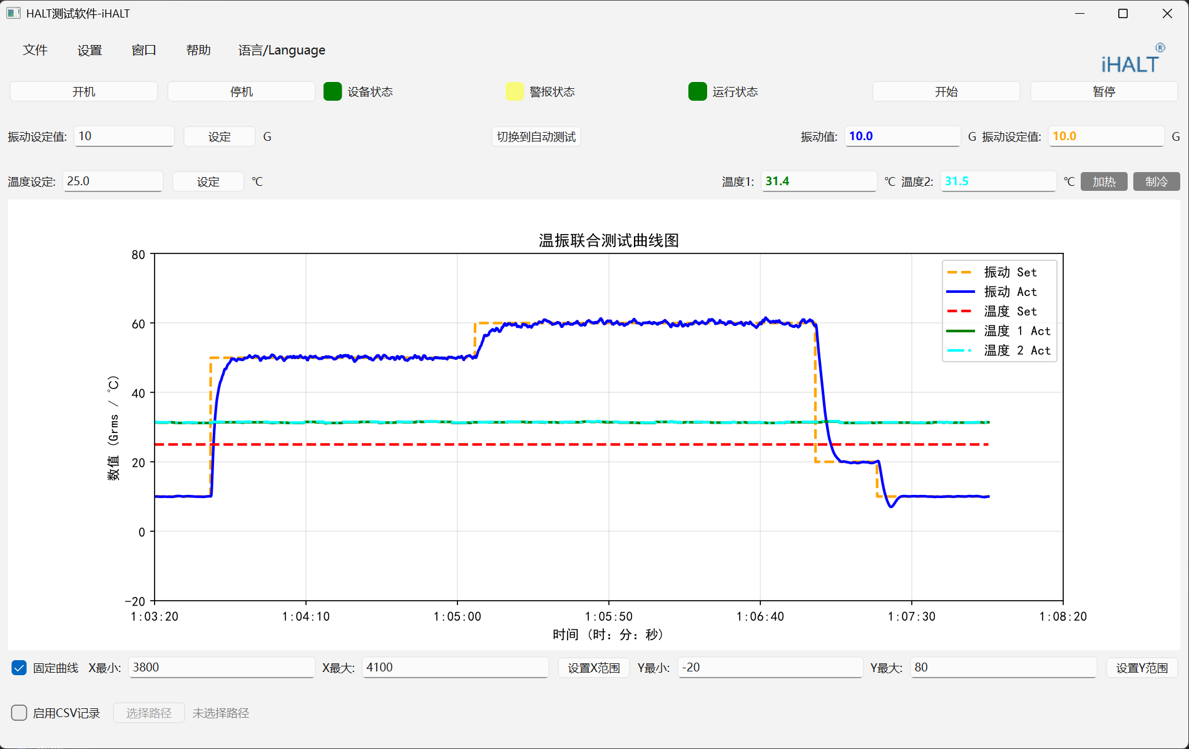Click 切换到自动测试 button
The width and height of the screenshot is (1189, 749).
pos(536,136)
